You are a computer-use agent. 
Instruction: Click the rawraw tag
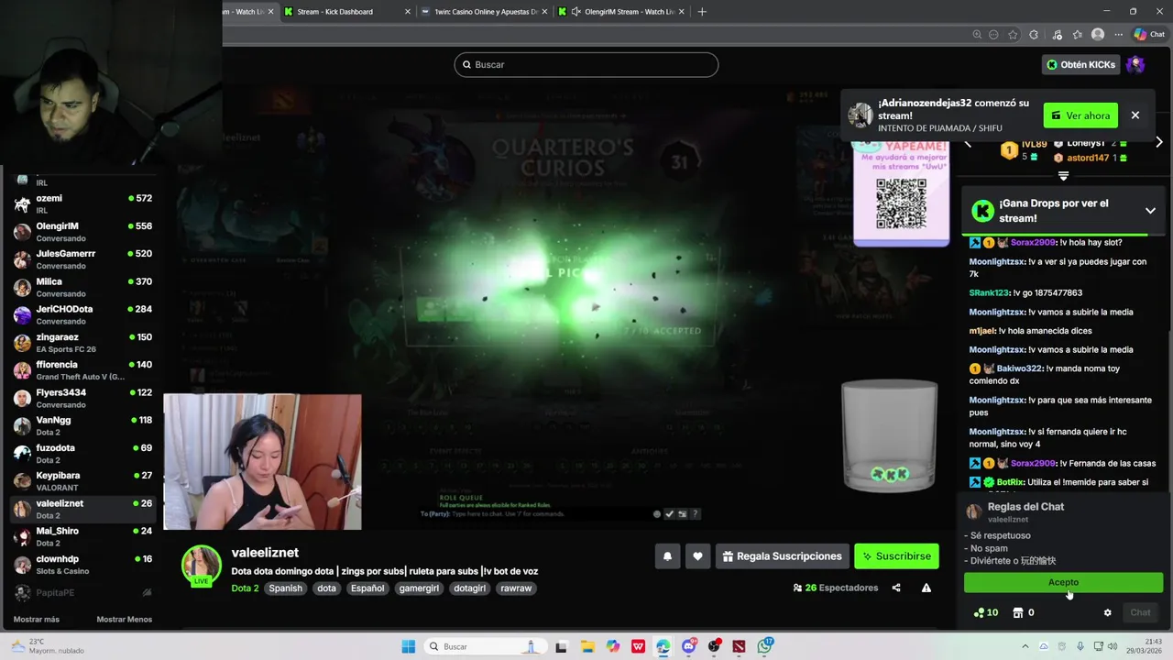pos(516,588)
